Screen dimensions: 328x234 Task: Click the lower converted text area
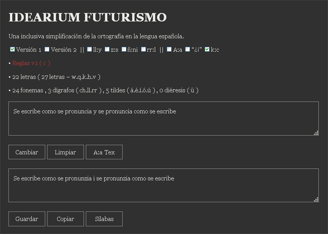pos(164,185)
